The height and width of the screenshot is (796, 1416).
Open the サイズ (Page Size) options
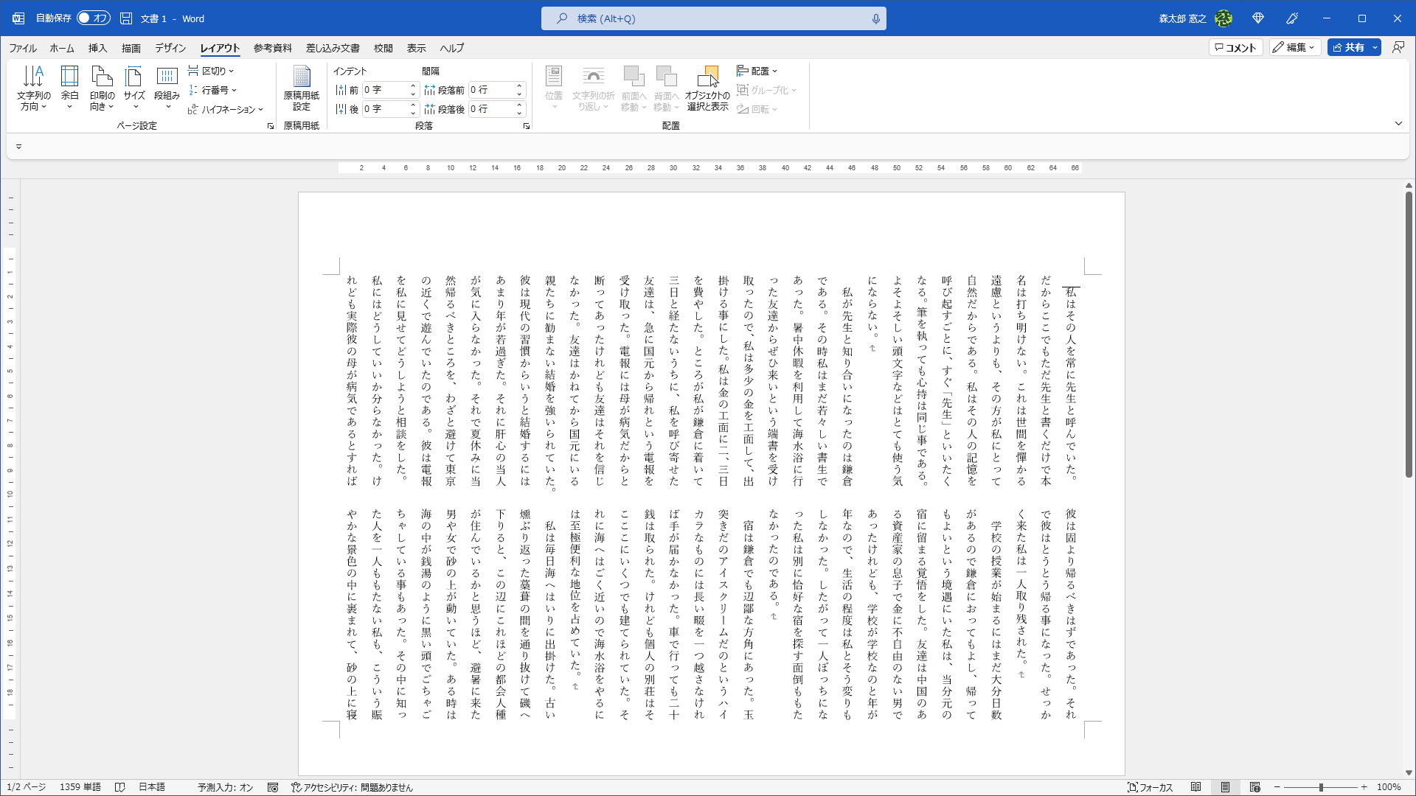coord(133,86)
